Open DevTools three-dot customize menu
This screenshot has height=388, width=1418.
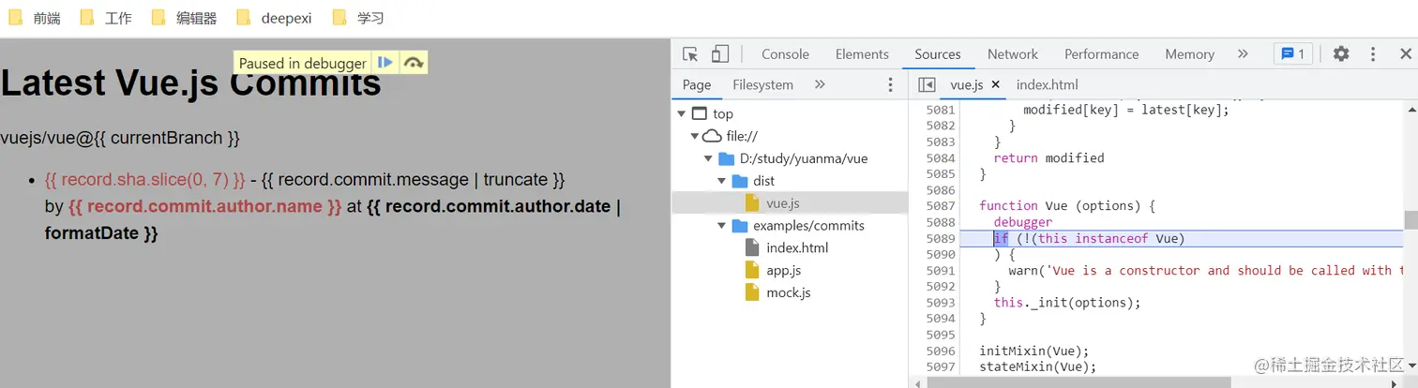point(1373,54)
